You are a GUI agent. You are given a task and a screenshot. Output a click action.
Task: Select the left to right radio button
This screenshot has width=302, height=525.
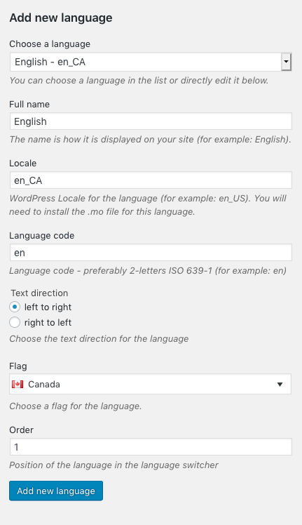pyautogui.click(x=15, y=307)
